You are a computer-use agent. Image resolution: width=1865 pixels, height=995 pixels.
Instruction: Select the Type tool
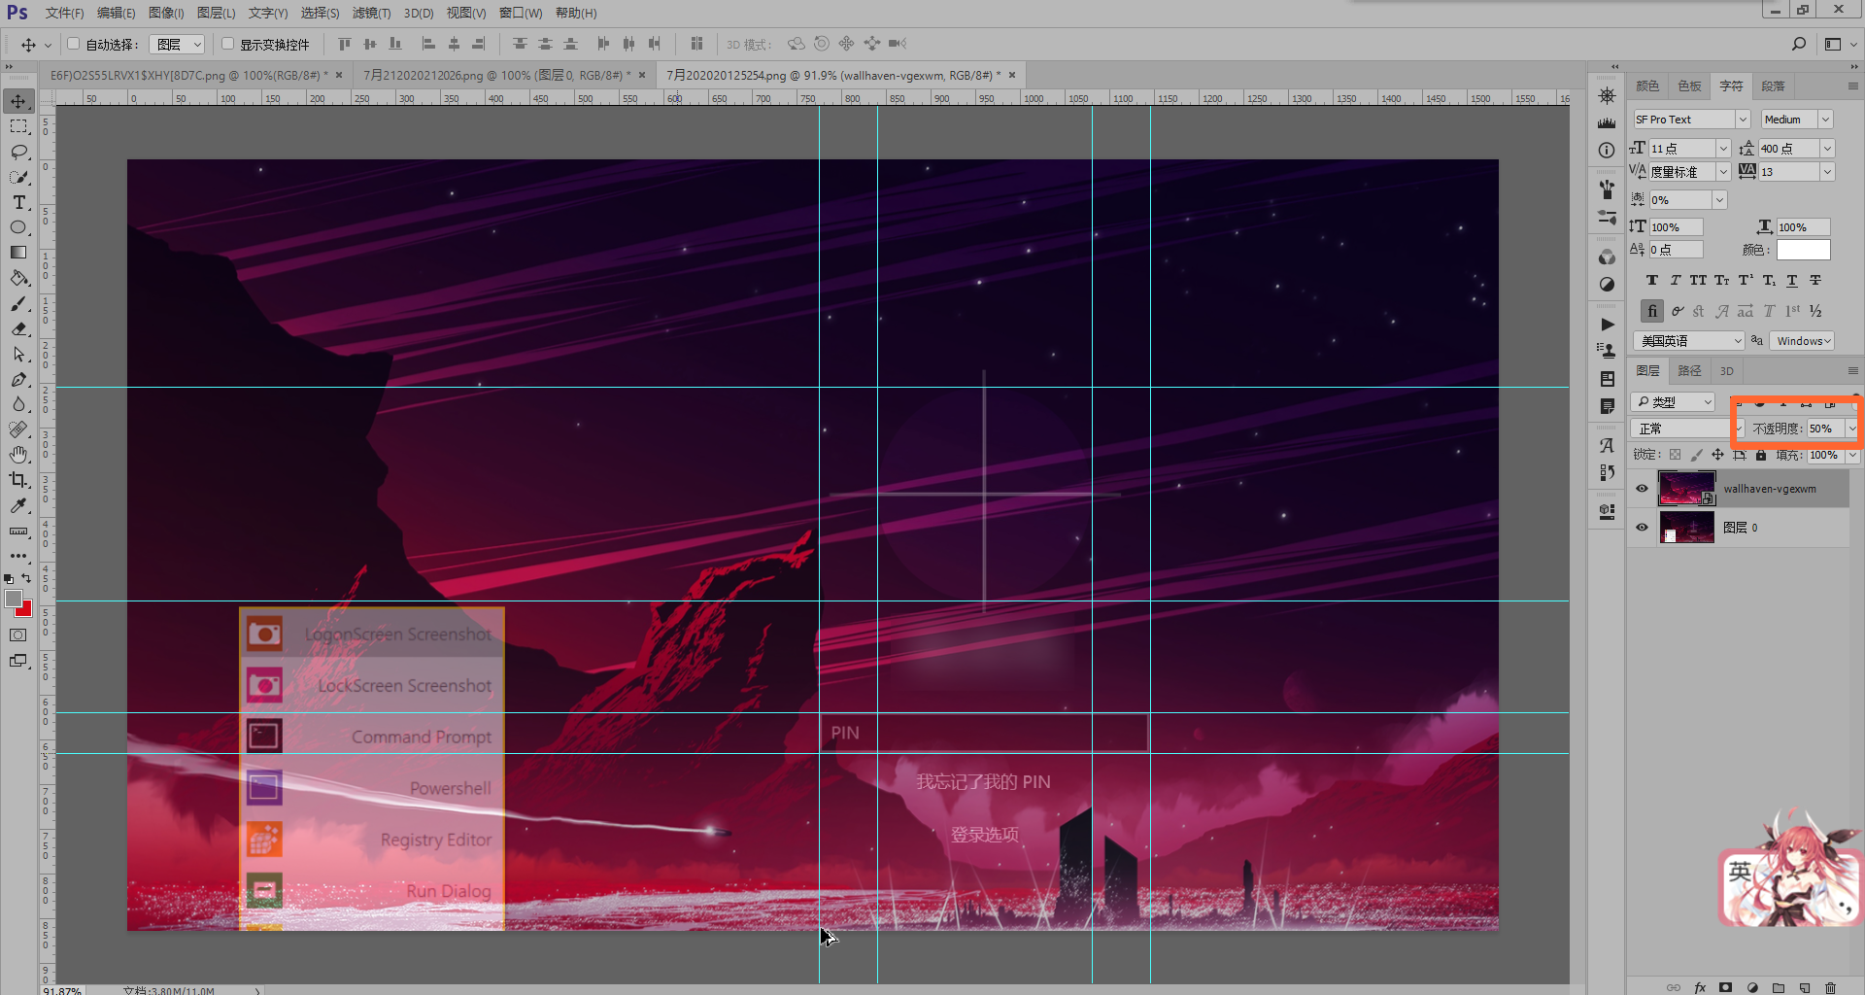(18, 202)
